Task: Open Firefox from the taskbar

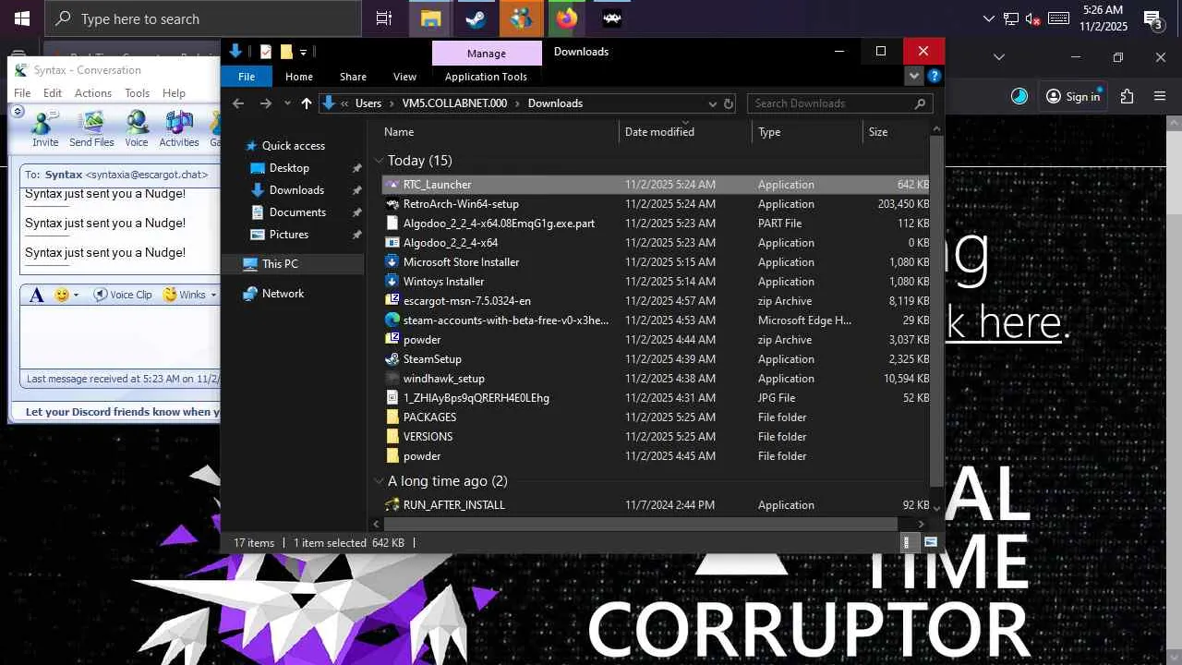Action: pos(567,18)
